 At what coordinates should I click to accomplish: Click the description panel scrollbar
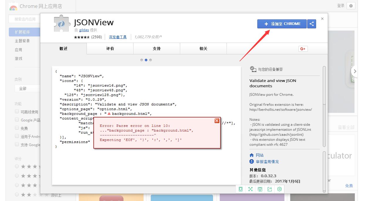(x=324, y=106)
